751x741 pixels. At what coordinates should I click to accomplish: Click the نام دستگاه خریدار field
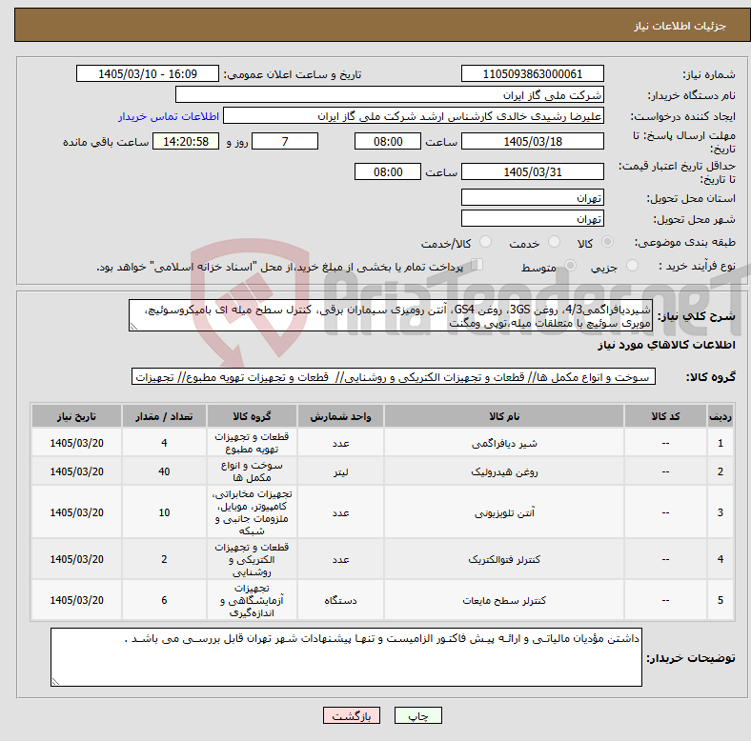pyautogui.click(x=390, y=95)
